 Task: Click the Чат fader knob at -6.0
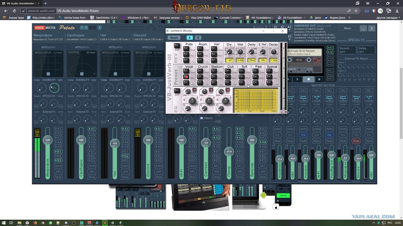pyautogui.click(x=115, y=143)
